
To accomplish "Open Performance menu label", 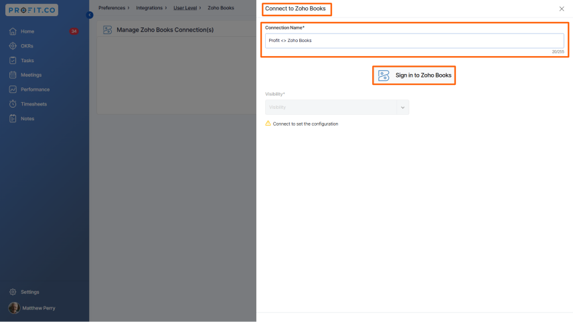I will coord(35,90).
